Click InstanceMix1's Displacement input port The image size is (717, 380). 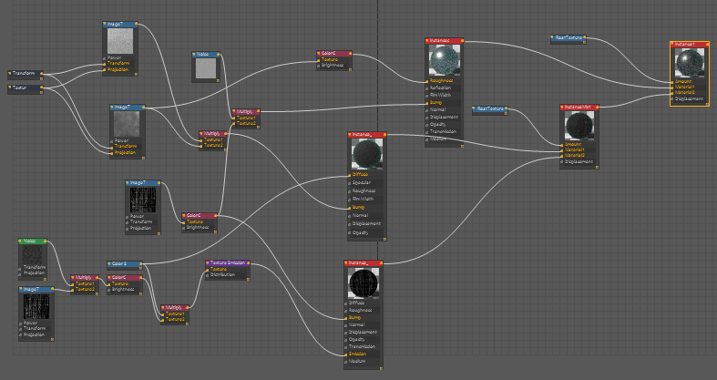[x=562, y=161]
